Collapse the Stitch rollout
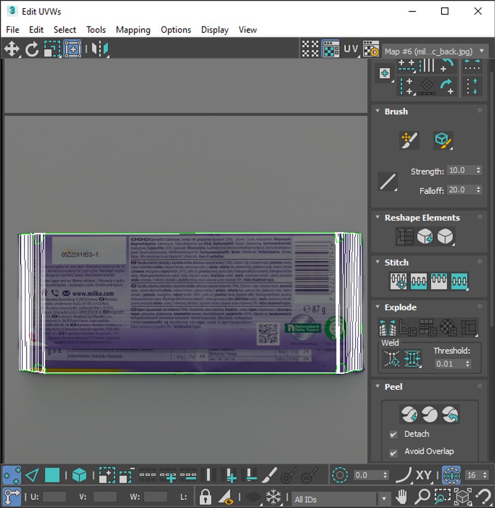 point(378,262)
